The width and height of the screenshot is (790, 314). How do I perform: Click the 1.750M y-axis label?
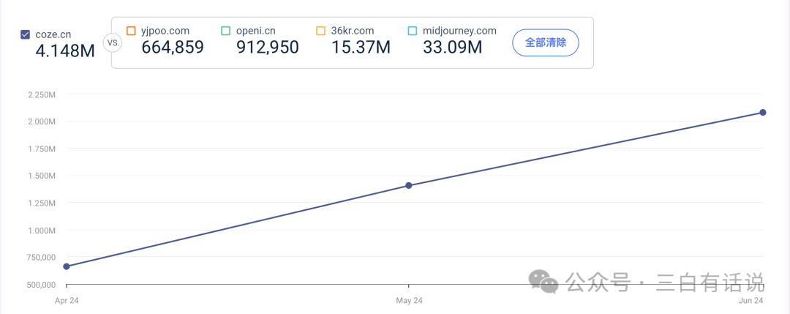click(x=41, y=149)
